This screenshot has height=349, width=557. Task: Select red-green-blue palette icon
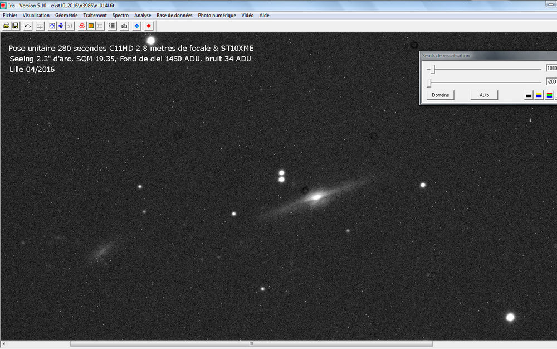pos(549,95)
